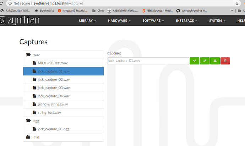The image size is (245, 146).
Task: Collapse the ogg folder
Action: coord(63,121)
